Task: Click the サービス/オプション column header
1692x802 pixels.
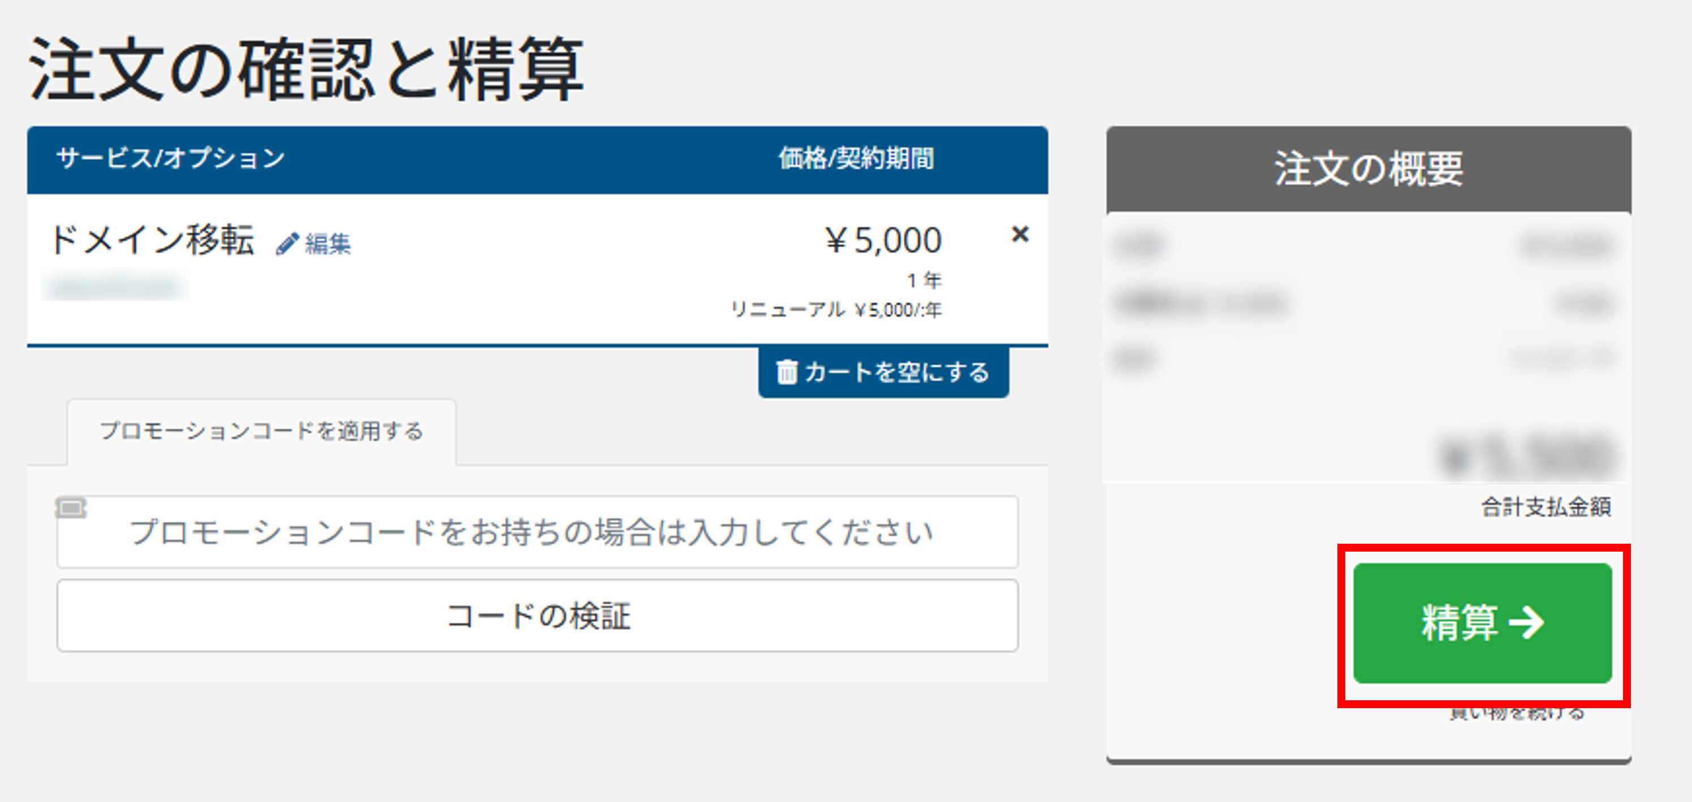Action: (171, 158)
